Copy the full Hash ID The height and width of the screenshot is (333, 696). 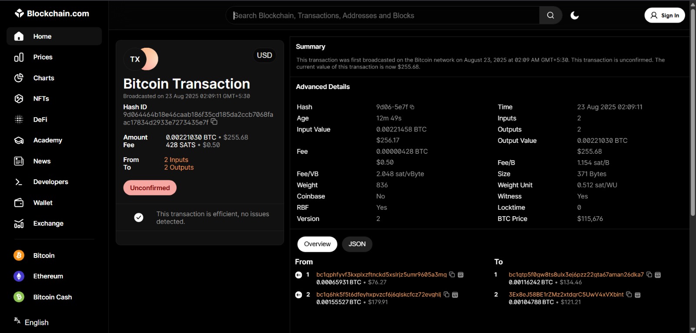214,122
